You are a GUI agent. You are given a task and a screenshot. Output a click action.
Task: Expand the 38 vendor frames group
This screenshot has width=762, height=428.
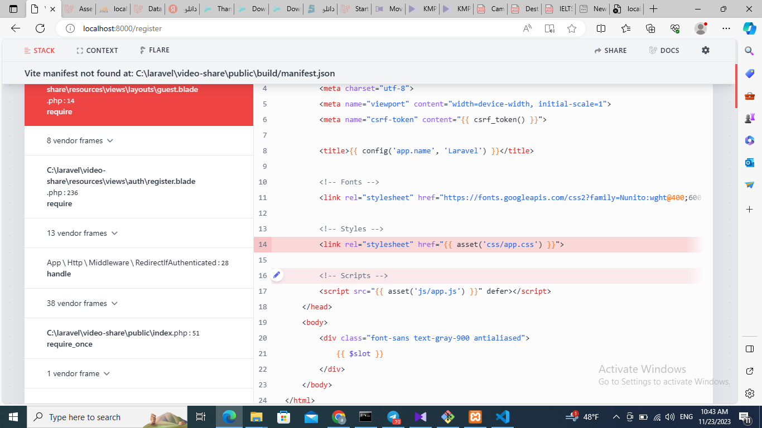pyautogui.click(x=82, y=303)
